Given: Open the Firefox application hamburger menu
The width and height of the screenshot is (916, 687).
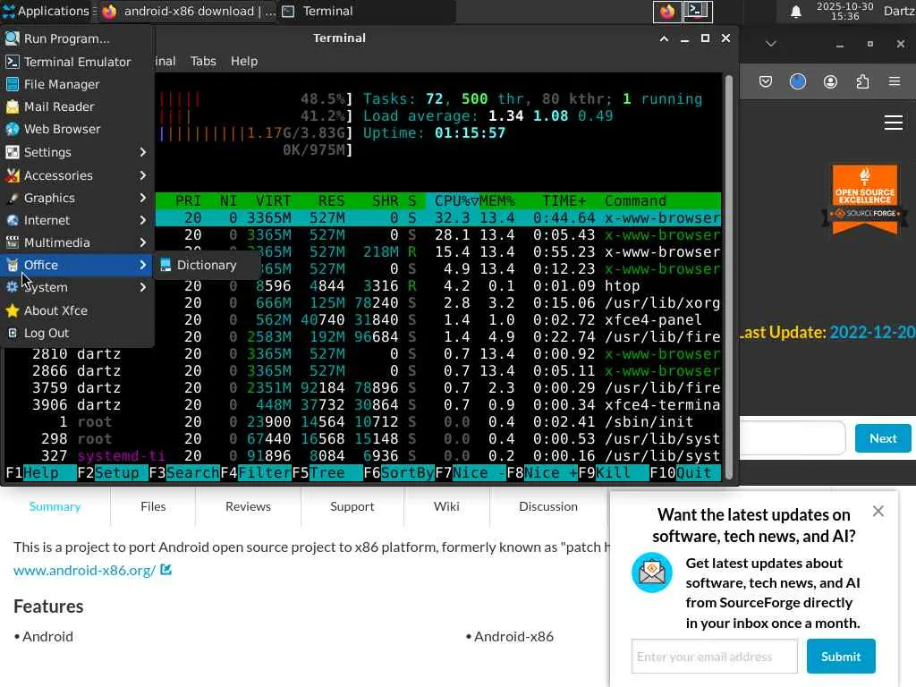Looking at the screenshot, I should [895, 81].
